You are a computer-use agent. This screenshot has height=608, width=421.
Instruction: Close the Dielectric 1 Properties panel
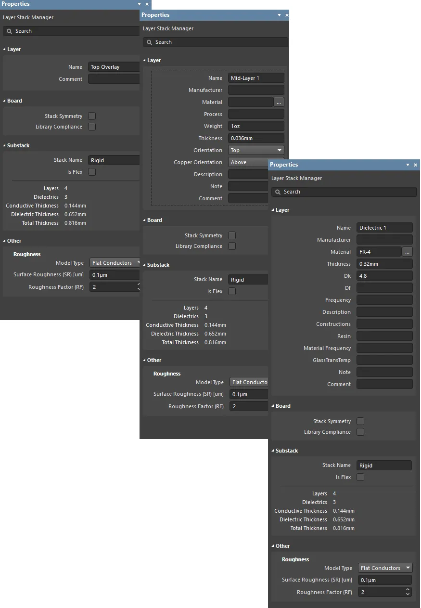click(x=416, y=165)
